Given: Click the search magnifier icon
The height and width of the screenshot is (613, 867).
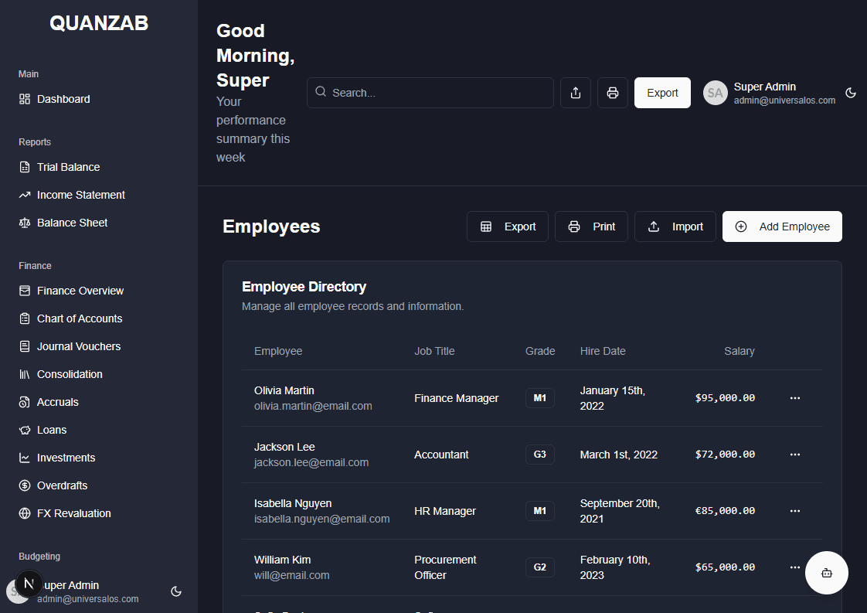Looking at the screenshot, I should 321,92.
